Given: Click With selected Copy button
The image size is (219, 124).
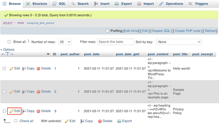Looking at the screenshot, I should coord(87,121).
